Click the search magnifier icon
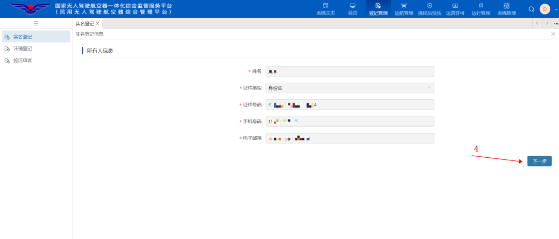This screenshot has height=239, width=559. click(531, 9)
